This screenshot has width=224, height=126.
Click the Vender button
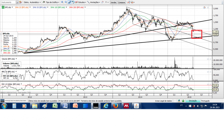114,2
